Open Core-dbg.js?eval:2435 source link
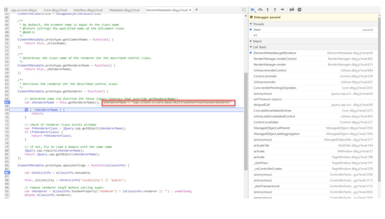 357,88
